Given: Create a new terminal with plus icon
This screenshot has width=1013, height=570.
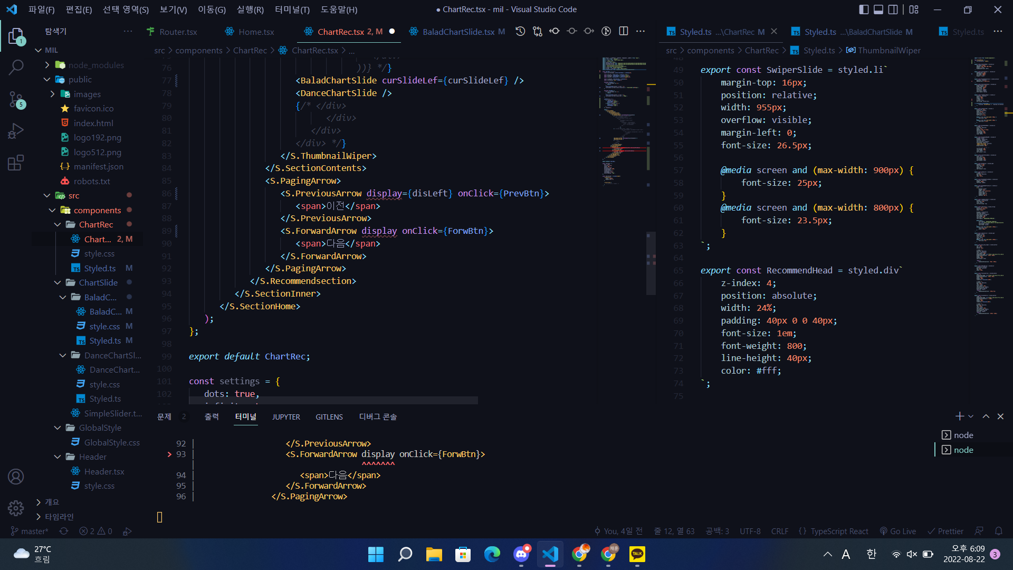Looking at the screenshot, I should click(x=960, y=416).
